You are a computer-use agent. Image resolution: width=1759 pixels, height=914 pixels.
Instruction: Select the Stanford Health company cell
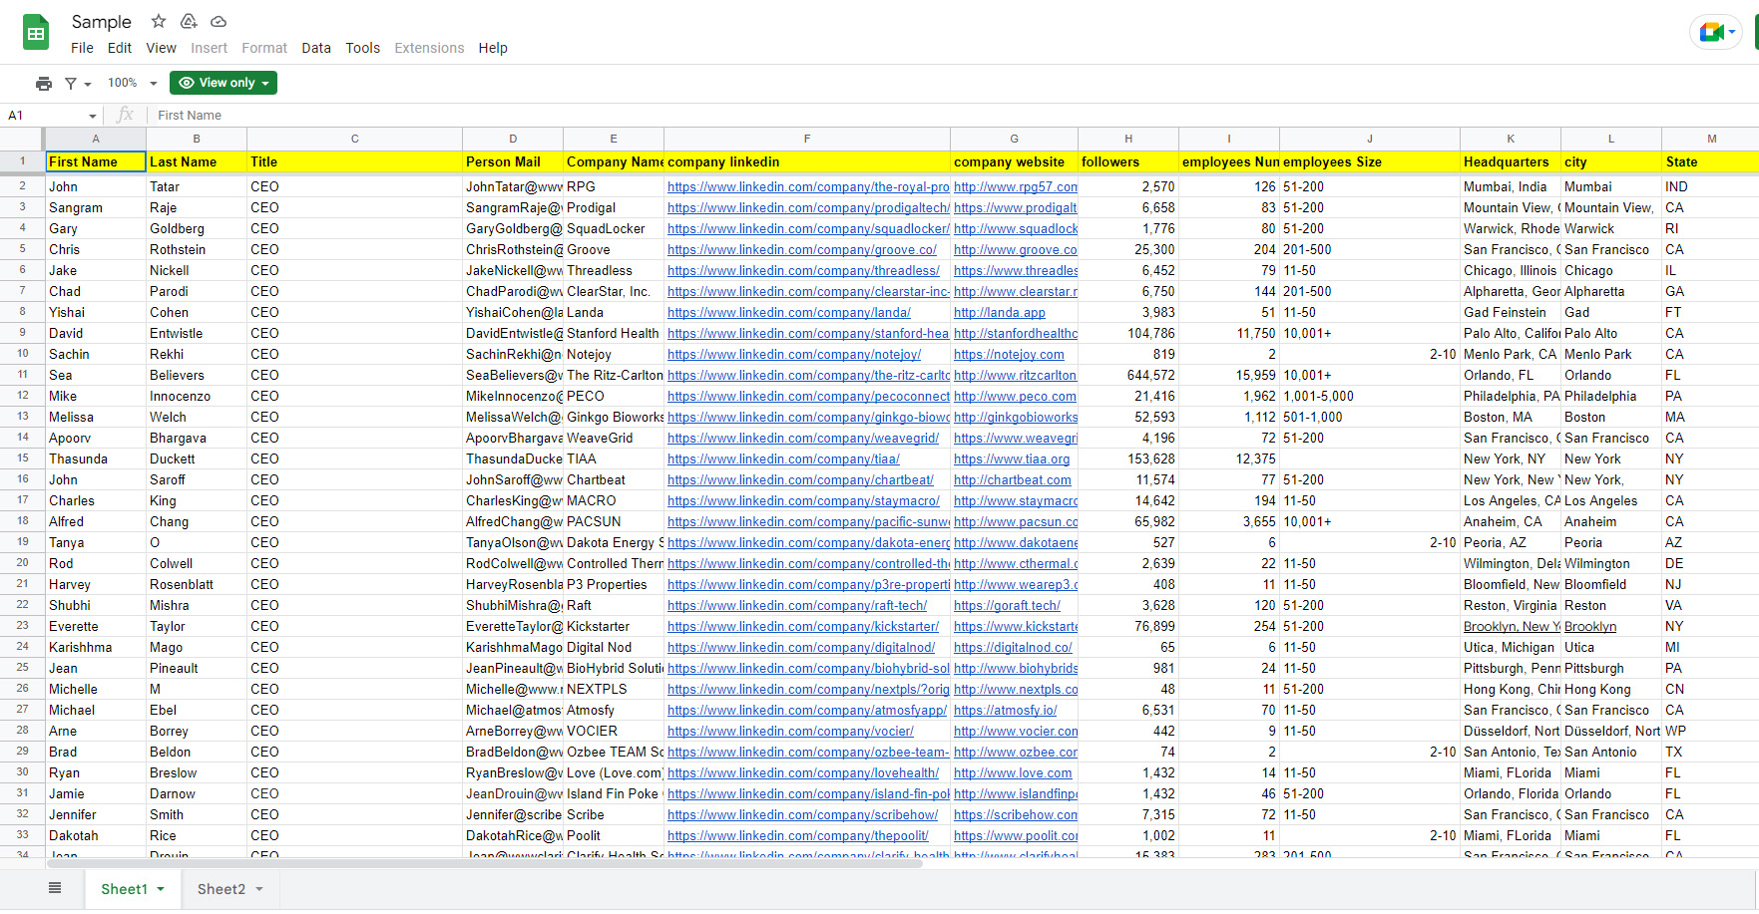point(614,333)
